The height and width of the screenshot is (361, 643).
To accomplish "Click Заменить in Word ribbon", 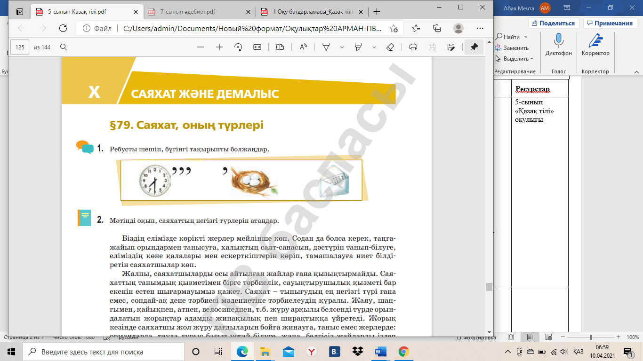I will [x=512, y=48].
